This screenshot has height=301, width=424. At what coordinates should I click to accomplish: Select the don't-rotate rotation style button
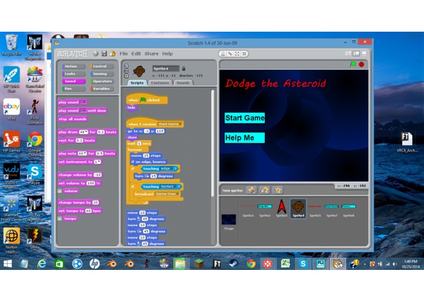126,76
